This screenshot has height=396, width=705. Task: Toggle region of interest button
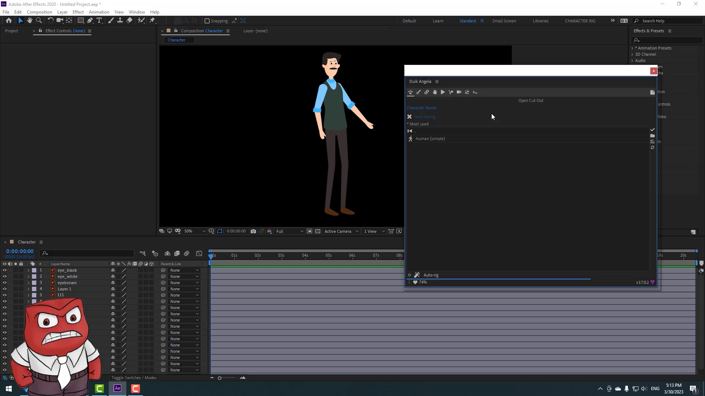pos(310,231)
